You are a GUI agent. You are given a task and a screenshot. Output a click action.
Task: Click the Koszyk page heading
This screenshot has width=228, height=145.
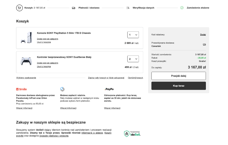pyautogui.click(x=23, y=21)
